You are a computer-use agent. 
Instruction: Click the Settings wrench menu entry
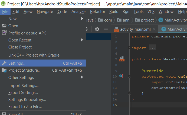point(17,63)
